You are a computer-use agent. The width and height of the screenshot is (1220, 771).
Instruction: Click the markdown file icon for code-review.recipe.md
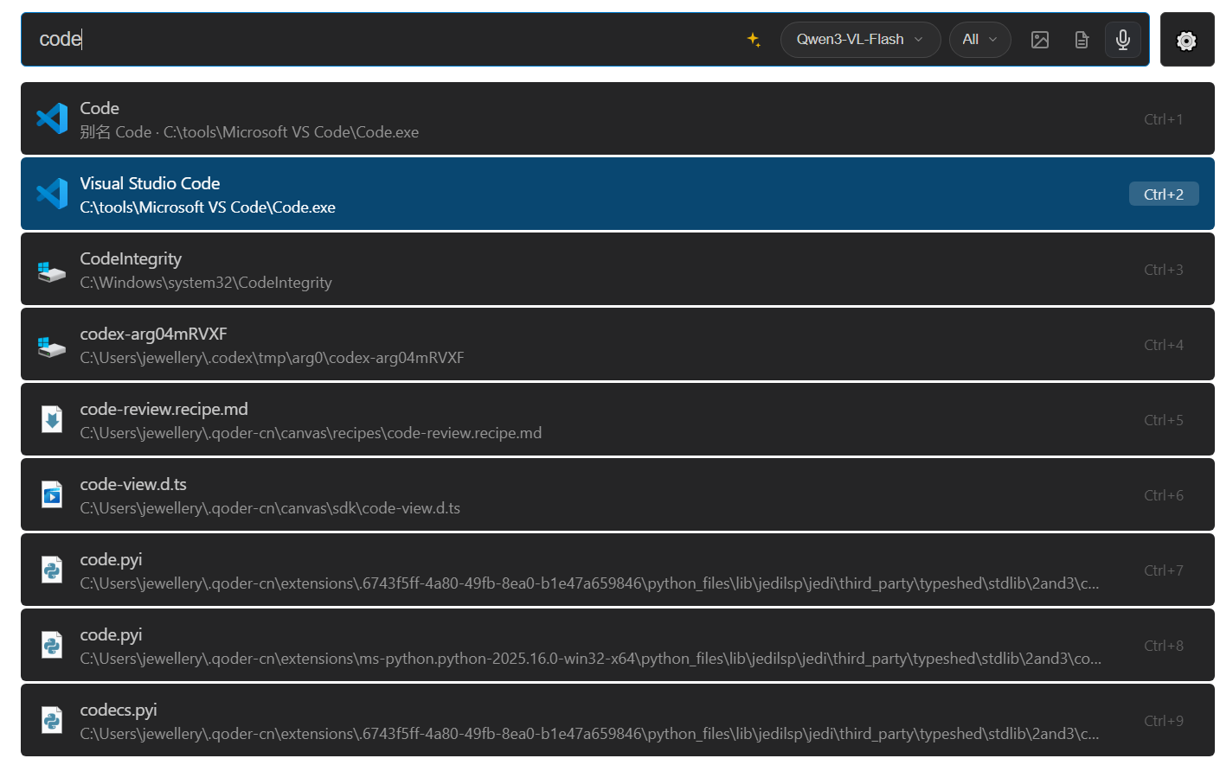coord(52,419)
